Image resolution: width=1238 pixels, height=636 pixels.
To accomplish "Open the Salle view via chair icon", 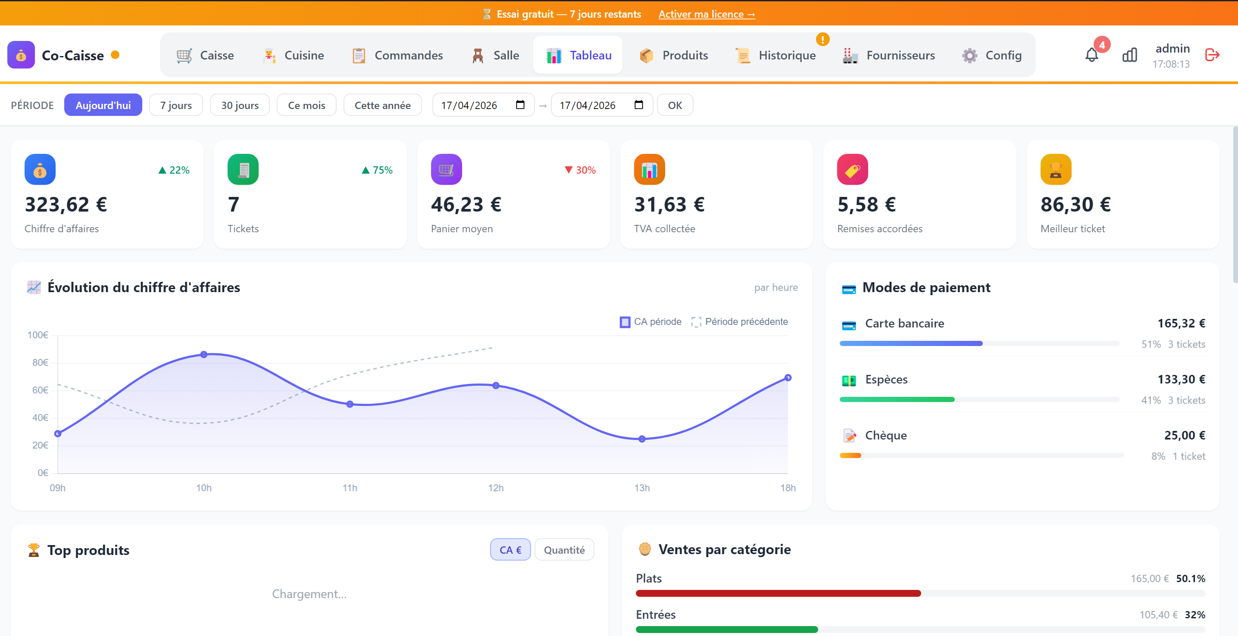I will point(477,55).
